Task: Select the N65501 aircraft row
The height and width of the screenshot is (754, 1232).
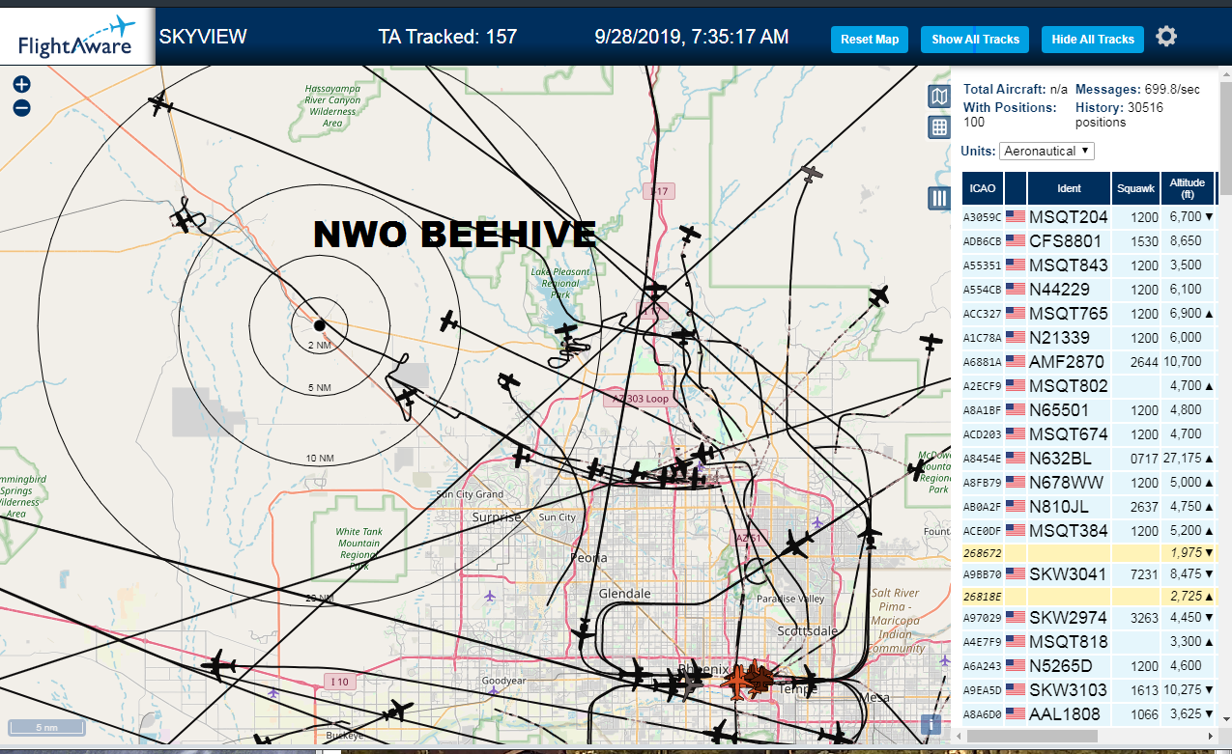Action: tap(1089, 409)
